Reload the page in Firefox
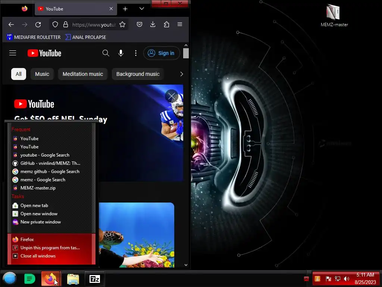This screenshot has height=287, width=382. [38, 24]
